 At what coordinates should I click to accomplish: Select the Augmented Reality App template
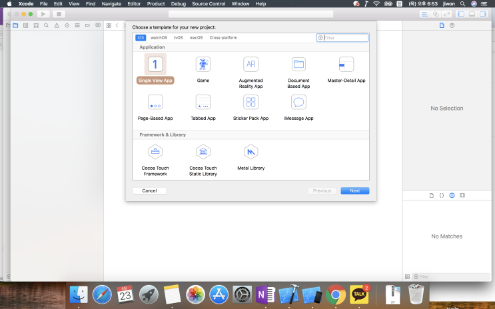(x=250, y=65)
